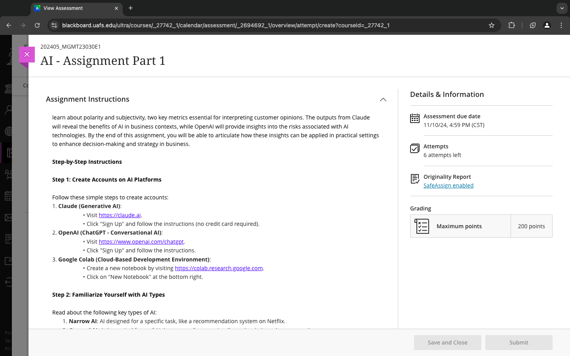Open the colab.research.google.com link
Screen dimensions: 570x356
coord(219,268)
